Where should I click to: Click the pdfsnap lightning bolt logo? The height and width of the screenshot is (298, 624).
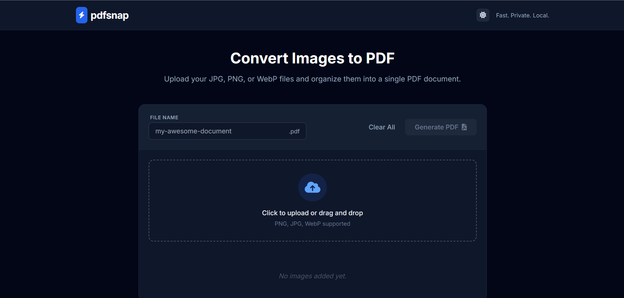82,15
